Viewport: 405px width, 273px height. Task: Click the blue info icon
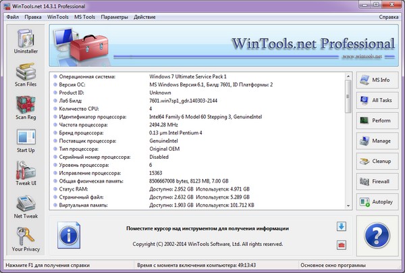click(70, 235)
